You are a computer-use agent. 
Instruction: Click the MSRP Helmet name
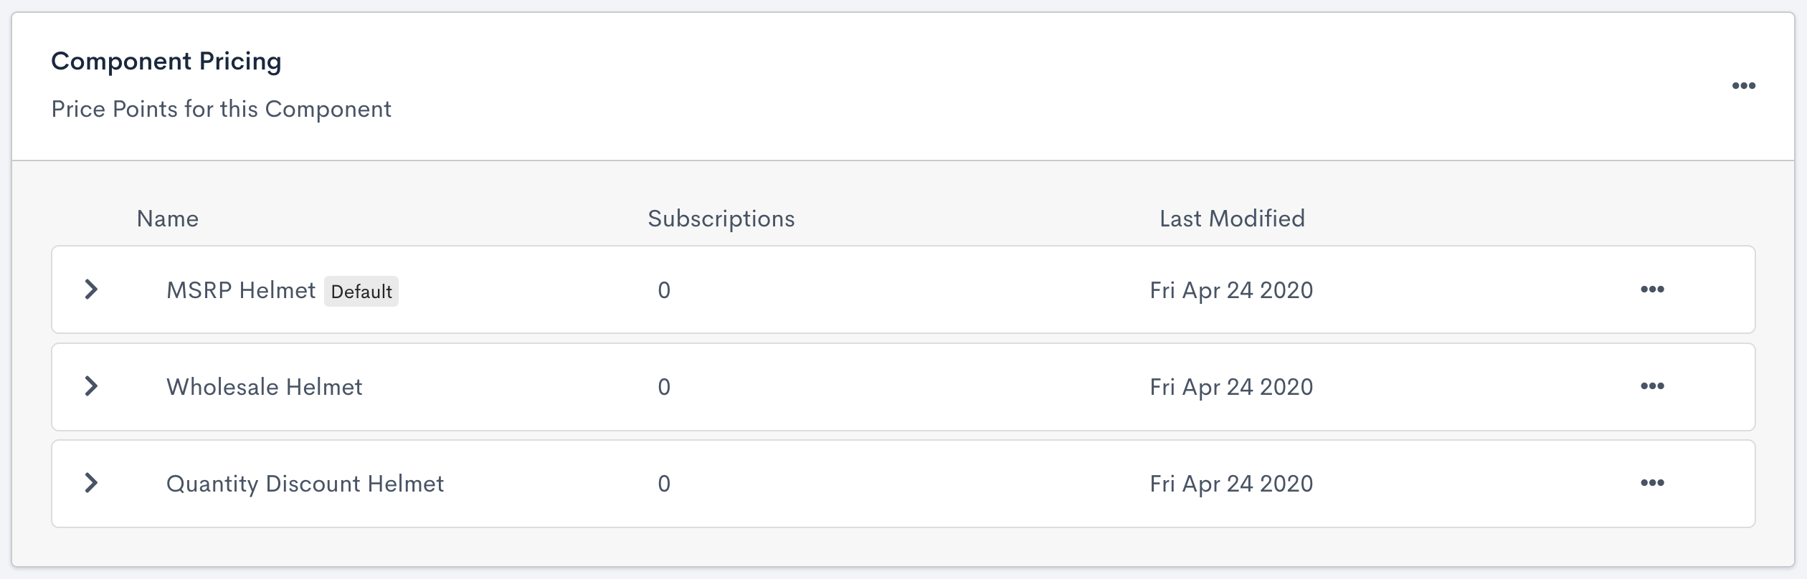point(241,290)
